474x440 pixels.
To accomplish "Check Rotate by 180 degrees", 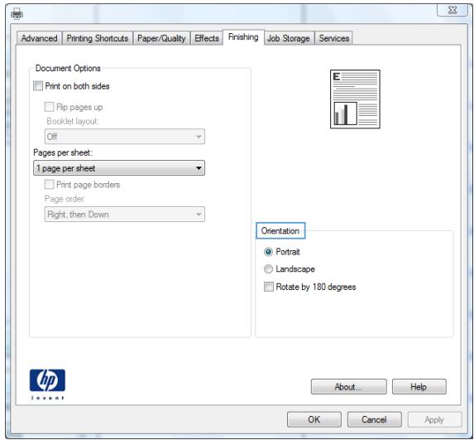I will (269, 287).
